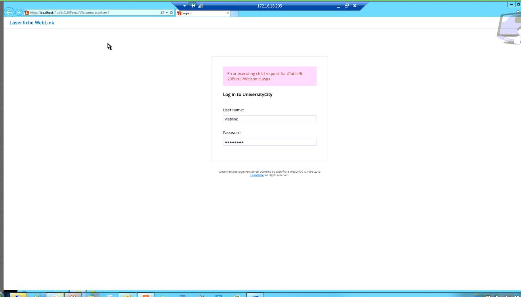Screen dimensions: 521x297
Task: Click the Refresh page icon
Action: click(171, 13)
